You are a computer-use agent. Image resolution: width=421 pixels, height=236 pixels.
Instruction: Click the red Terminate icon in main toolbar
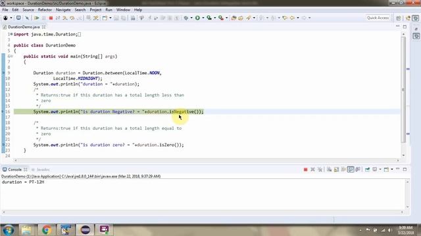51,18
